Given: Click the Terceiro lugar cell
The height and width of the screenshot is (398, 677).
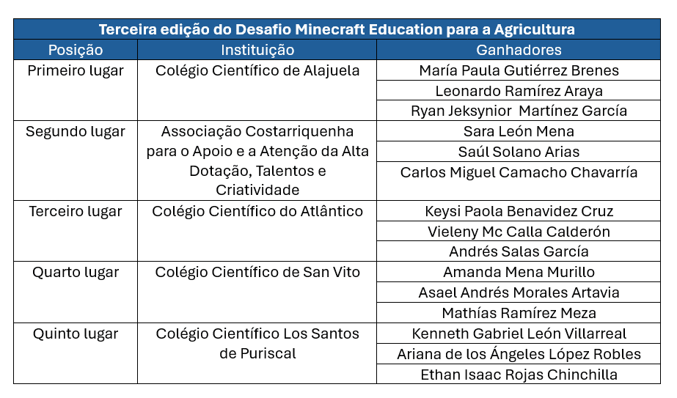Looking at the screenshot, I should pyautogui.click(x=76, y=231).
